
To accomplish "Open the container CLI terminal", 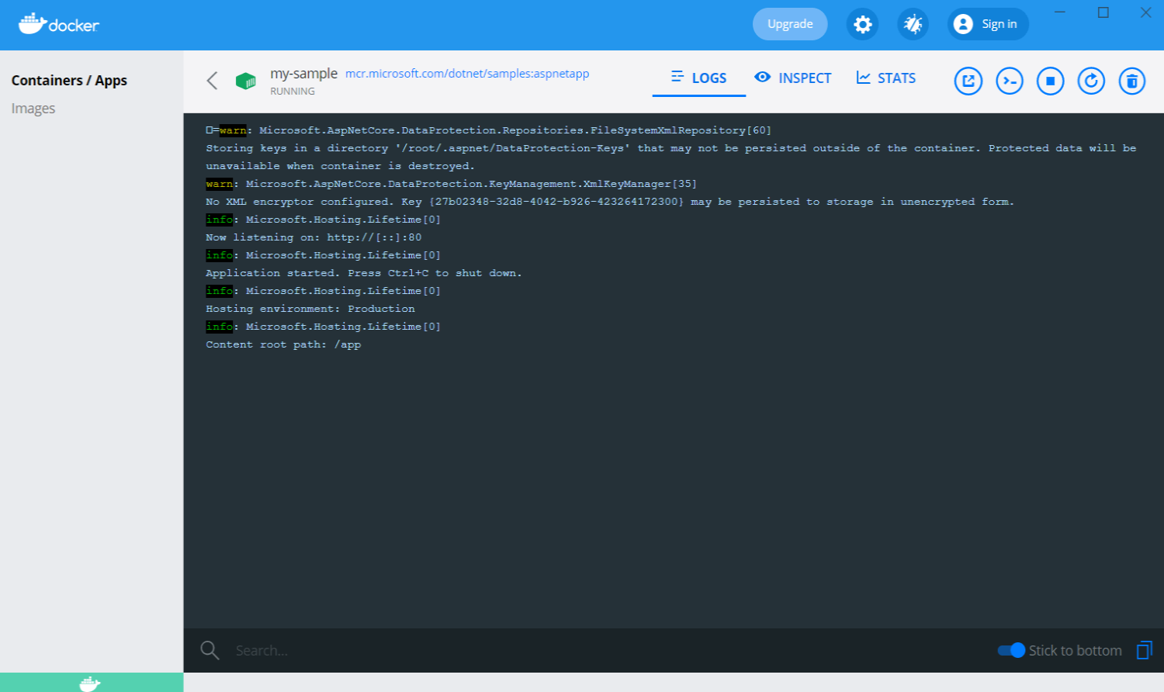I will [x=1009, y=80].
